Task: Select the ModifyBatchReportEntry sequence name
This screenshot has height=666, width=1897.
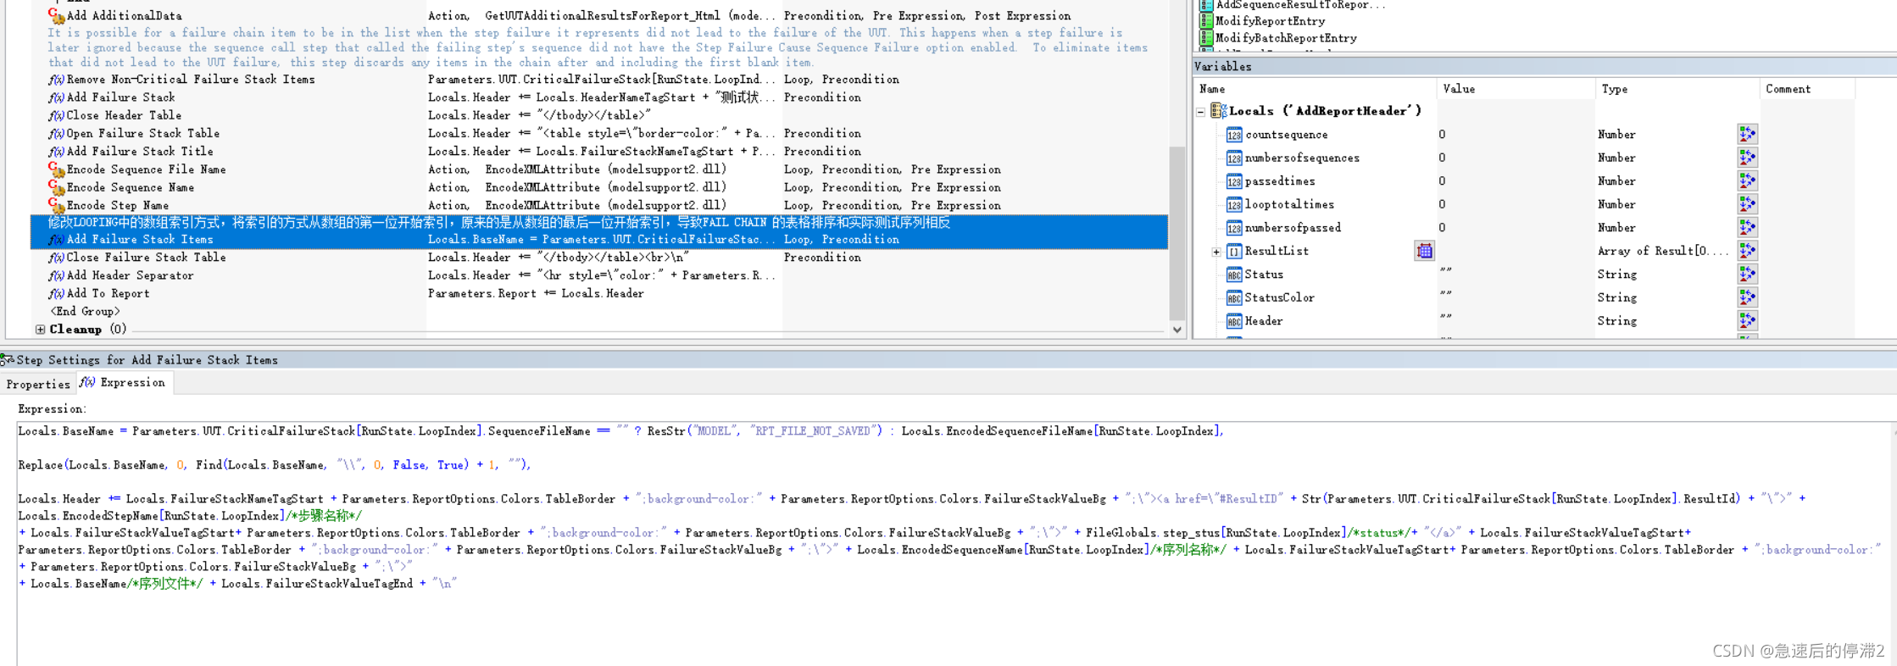Action: (1286, 38)
